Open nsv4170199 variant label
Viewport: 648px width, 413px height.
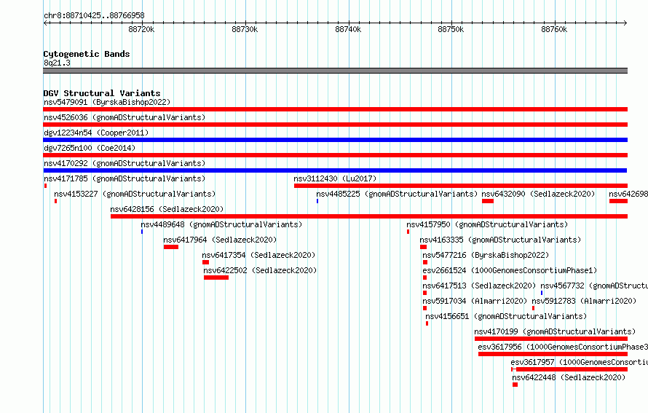pos(555,331)
